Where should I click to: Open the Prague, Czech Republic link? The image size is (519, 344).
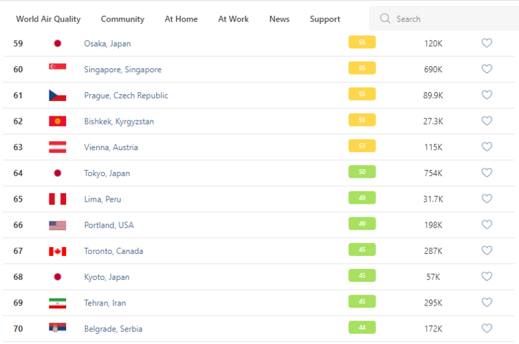point(126,96)
